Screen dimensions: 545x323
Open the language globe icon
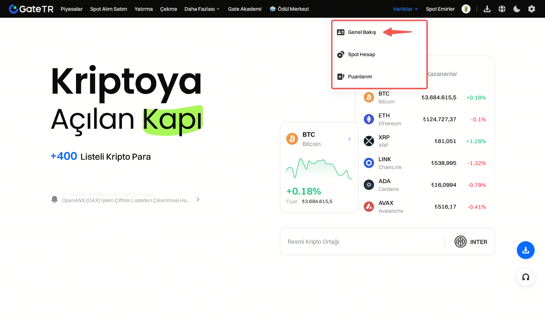(x=502, y=9)
